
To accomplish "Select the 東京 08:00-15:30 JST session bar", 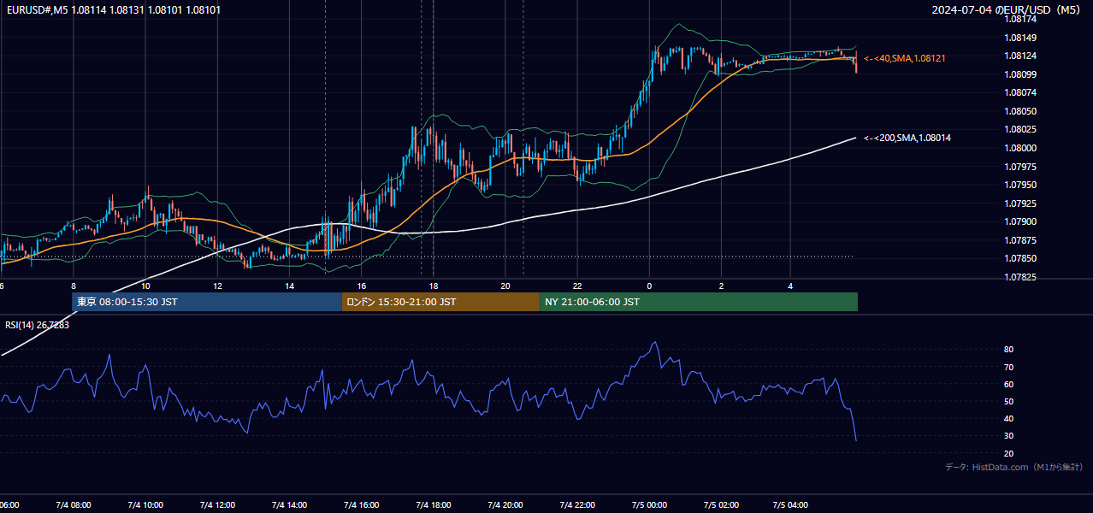I will 206,302.
